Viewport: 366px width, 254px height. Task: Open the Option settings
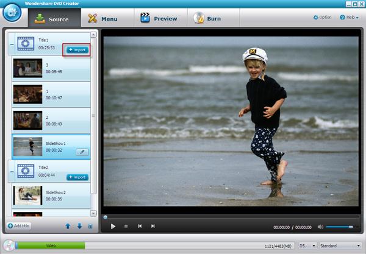tap(322, 17)
